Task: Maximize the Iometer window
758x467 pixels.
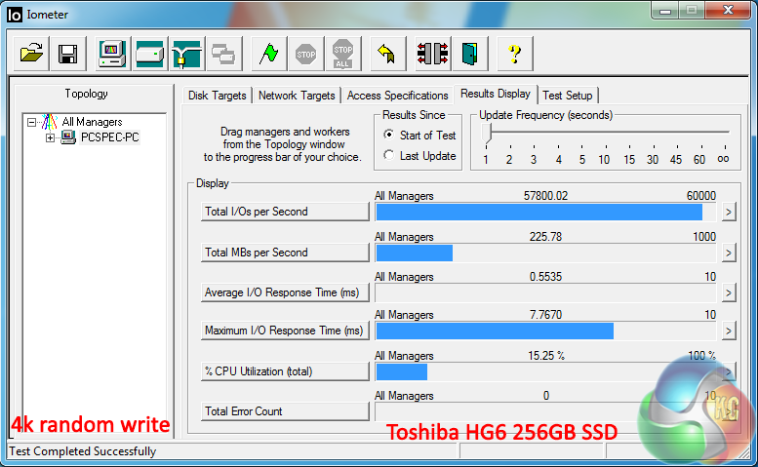Action: tap(692, 11)
